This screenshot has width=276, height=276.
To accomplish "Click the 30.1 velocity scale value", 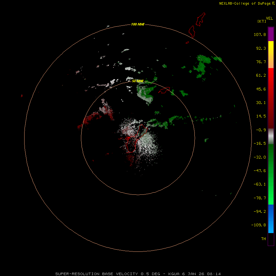I will tap(261, 103).
